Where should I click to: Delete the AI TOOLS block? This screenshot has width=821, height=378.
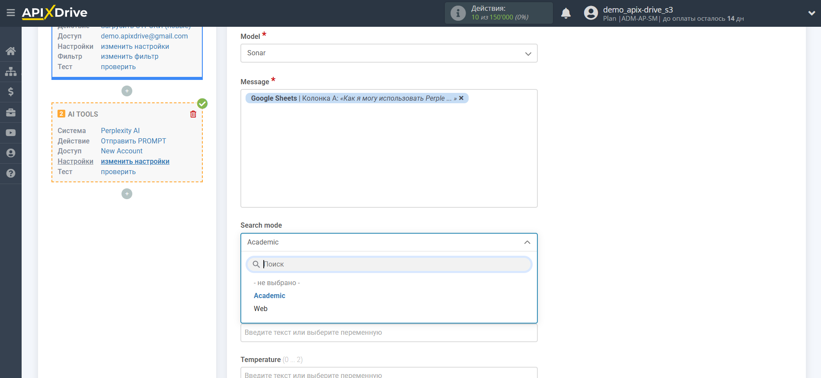click(193, 114)
